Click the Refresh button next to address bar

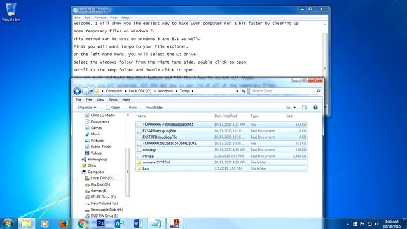click(244, 91)
